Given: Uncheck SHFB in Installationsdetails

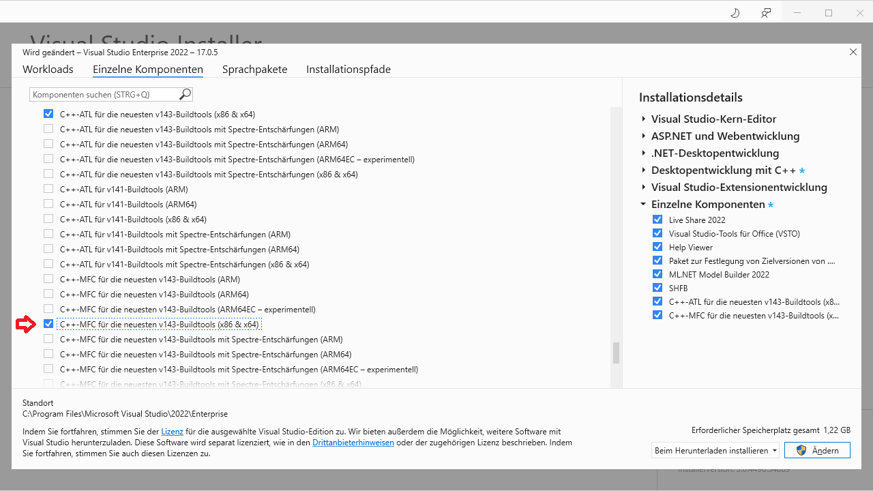Looking at the screenshot, I should 657,287.
